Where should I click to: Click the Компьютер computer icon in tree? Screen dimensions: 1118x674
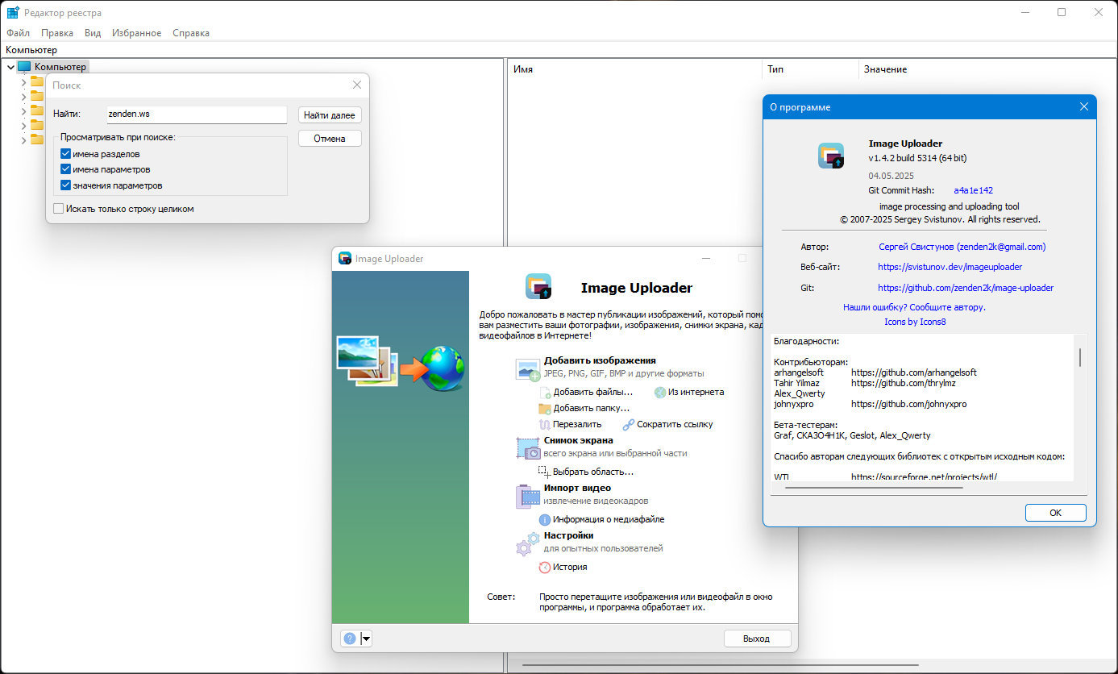click(x=24, y=67)
